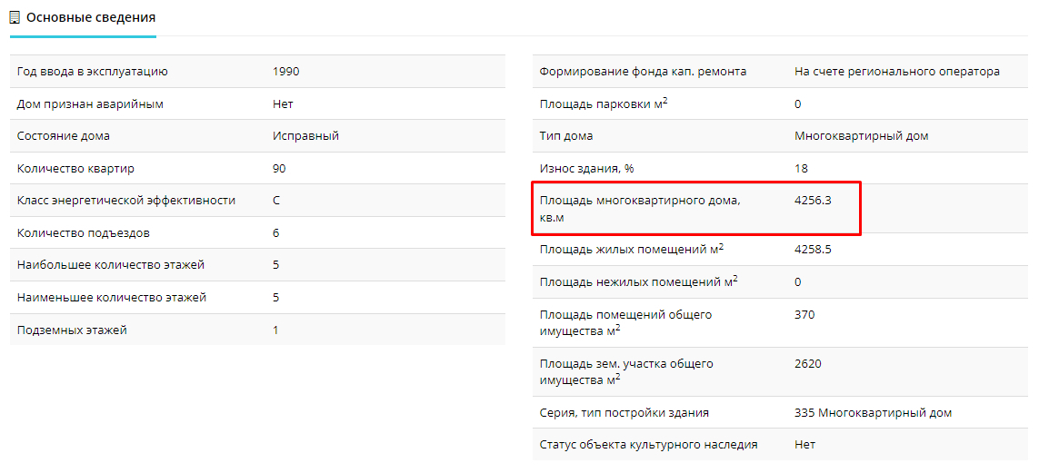The width and height of the screenshot is (1039, 473).
Task: Open the Основные сведения tab heading
Action: pos(90,17)
